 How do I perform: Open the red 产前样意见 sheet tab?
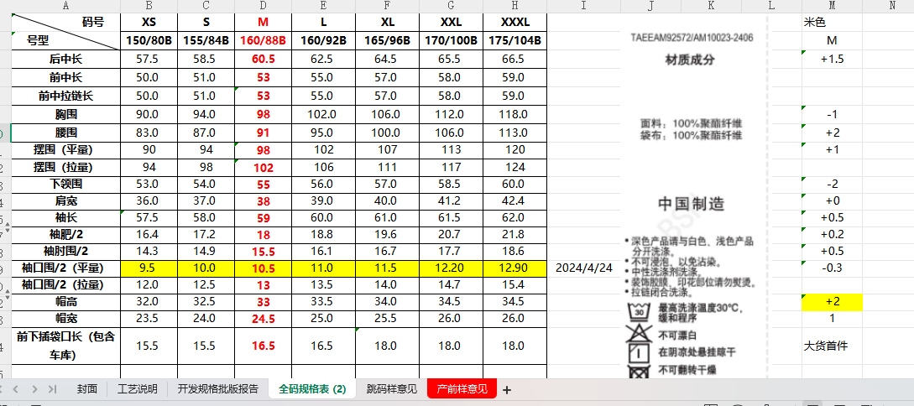[462, 389]
